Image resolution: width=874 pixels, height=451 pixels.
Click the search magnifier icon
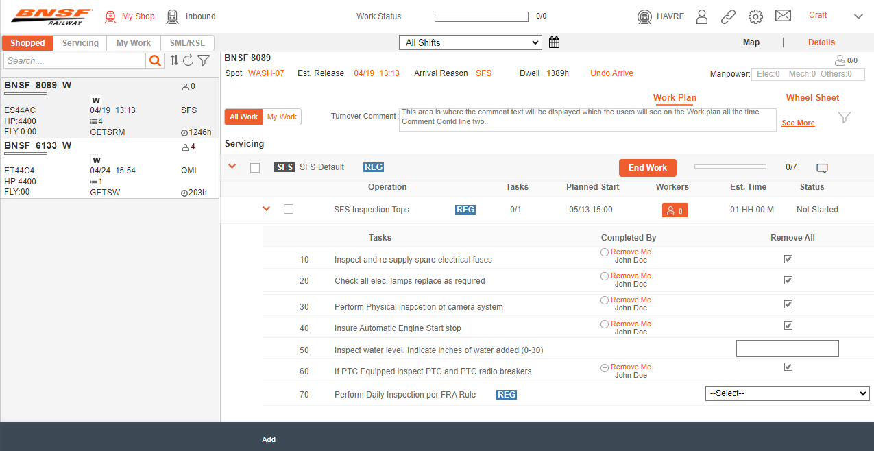156,61
